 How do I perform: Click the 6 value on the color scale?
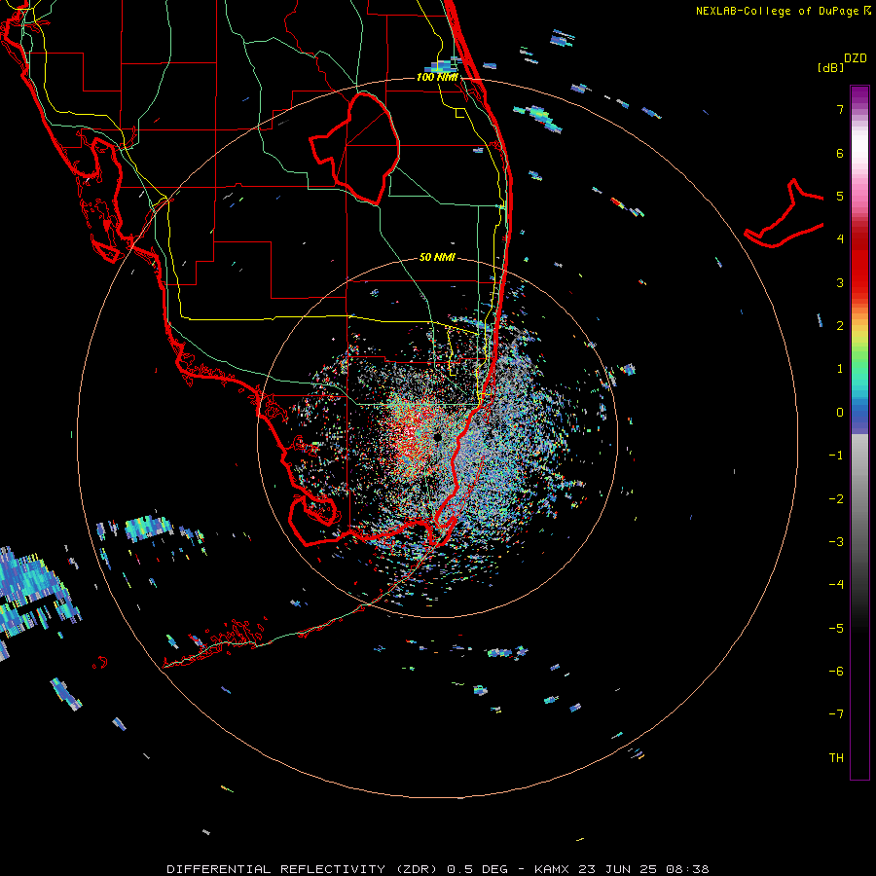tap(840, 153)
